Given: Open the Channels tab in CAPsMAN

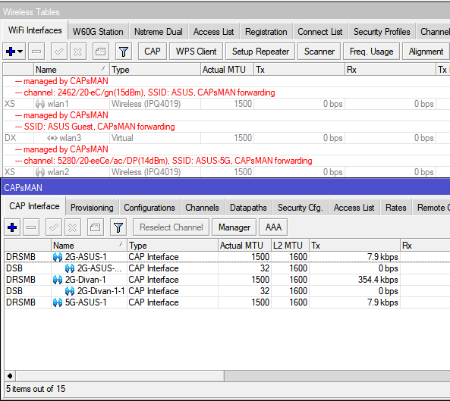Looking at the screenshot, I should [202, 208].
